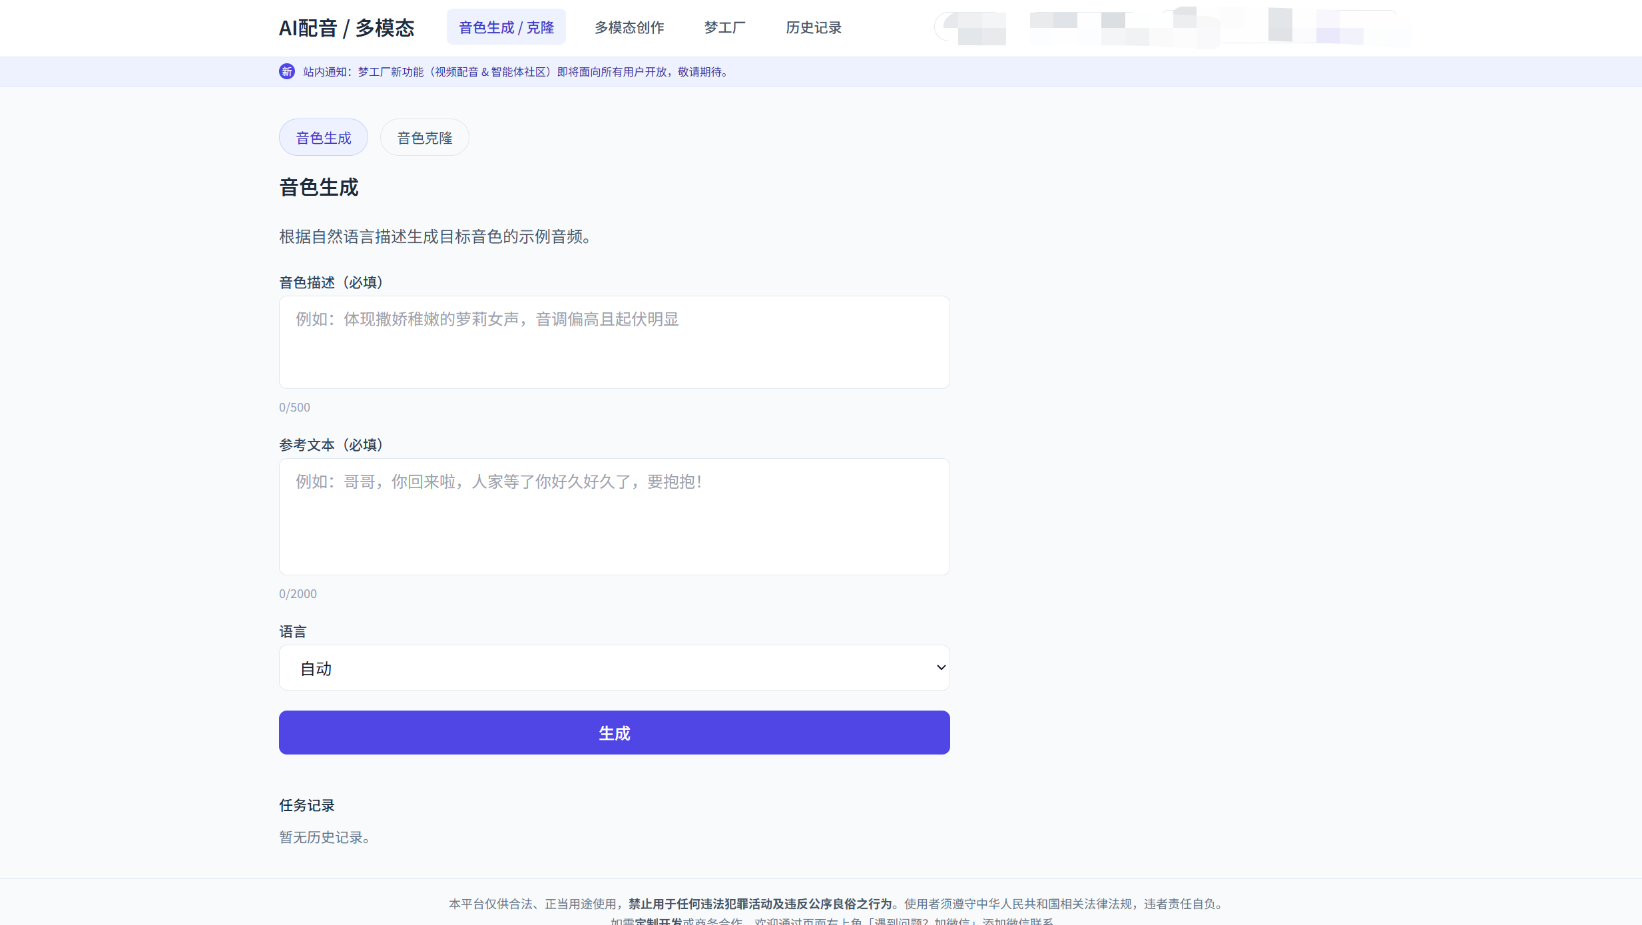Open the 历史记录 page
The image size is (1642, 925).
click(x=813, y=27)
